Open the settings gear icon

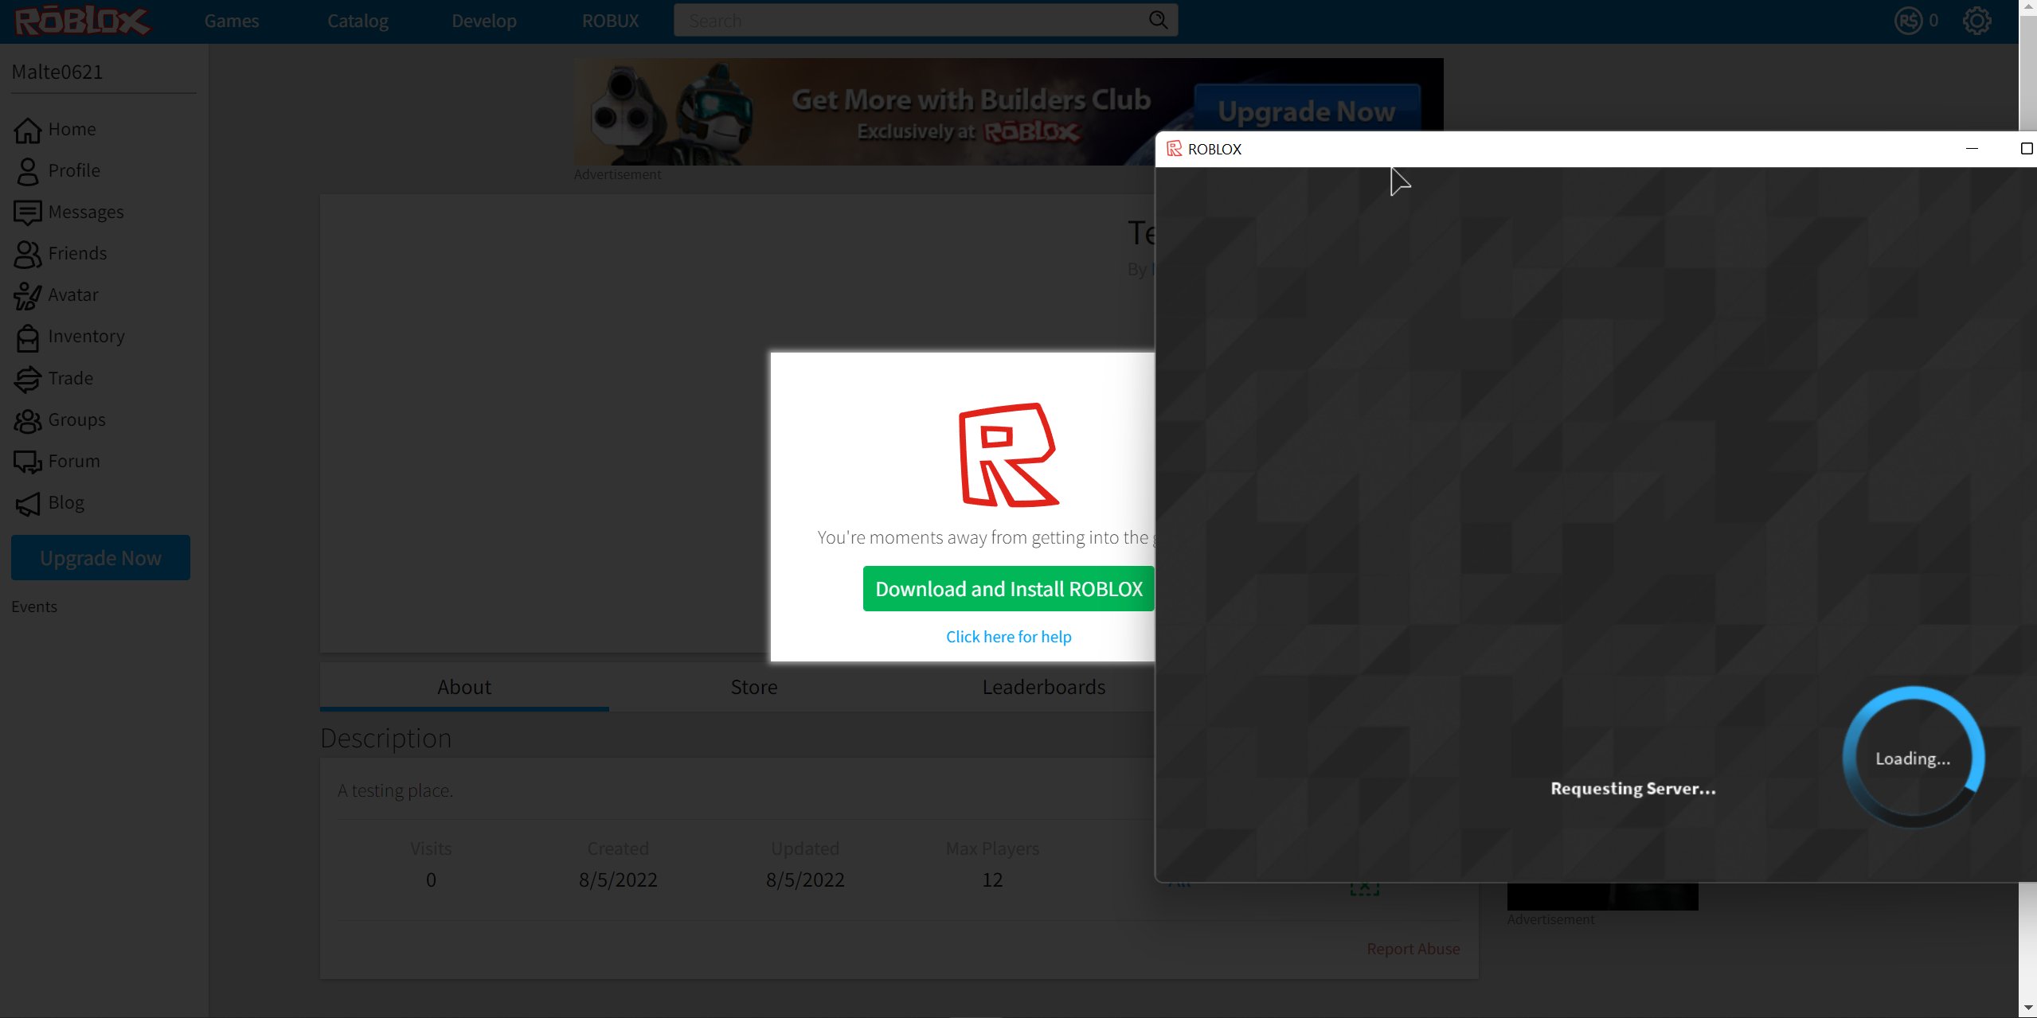click(1976, 21)
